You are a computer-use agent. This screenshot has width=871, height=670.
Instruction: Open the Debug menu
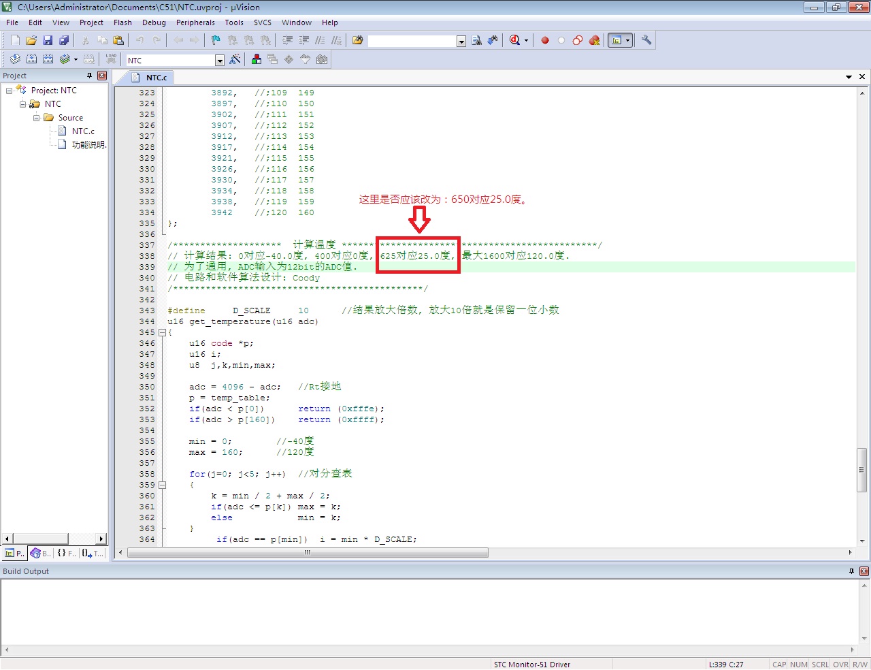pos(154,22)
